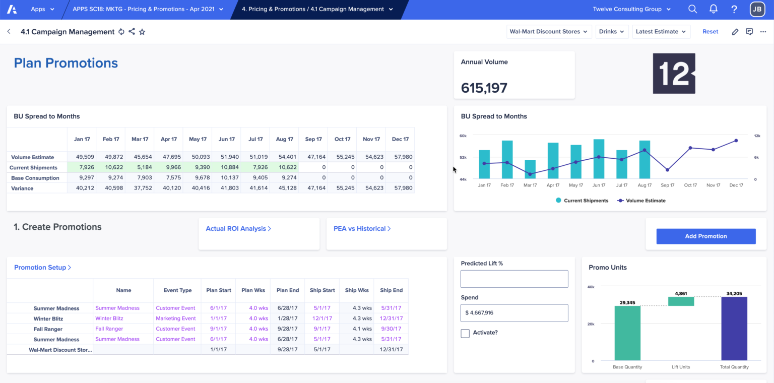View notifications via the bell icon

click(713, 9)
